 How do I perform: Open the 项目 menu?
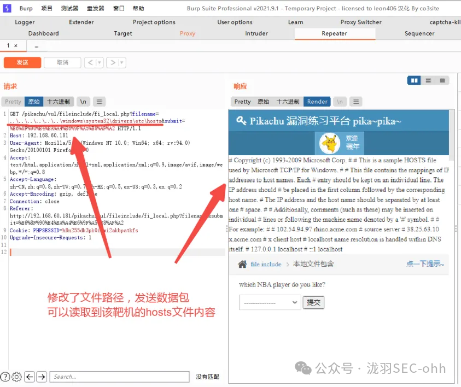click(x=46, y=8)
